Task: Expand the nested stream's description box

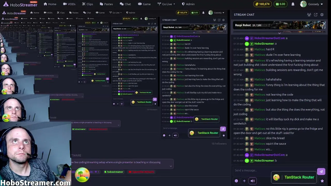Action: pos(118,125)
